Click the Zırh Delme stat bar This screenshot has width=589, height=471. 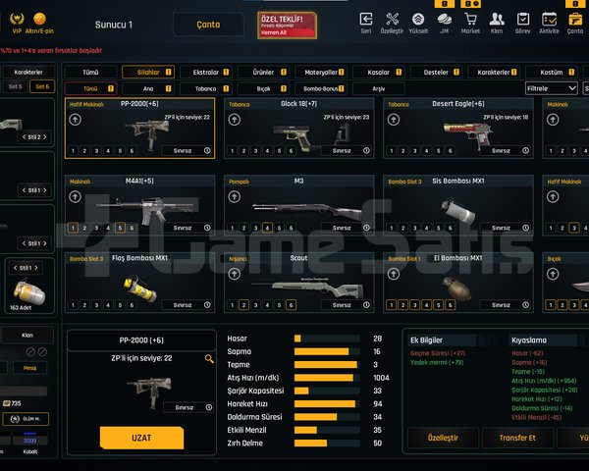click(327, 443)
